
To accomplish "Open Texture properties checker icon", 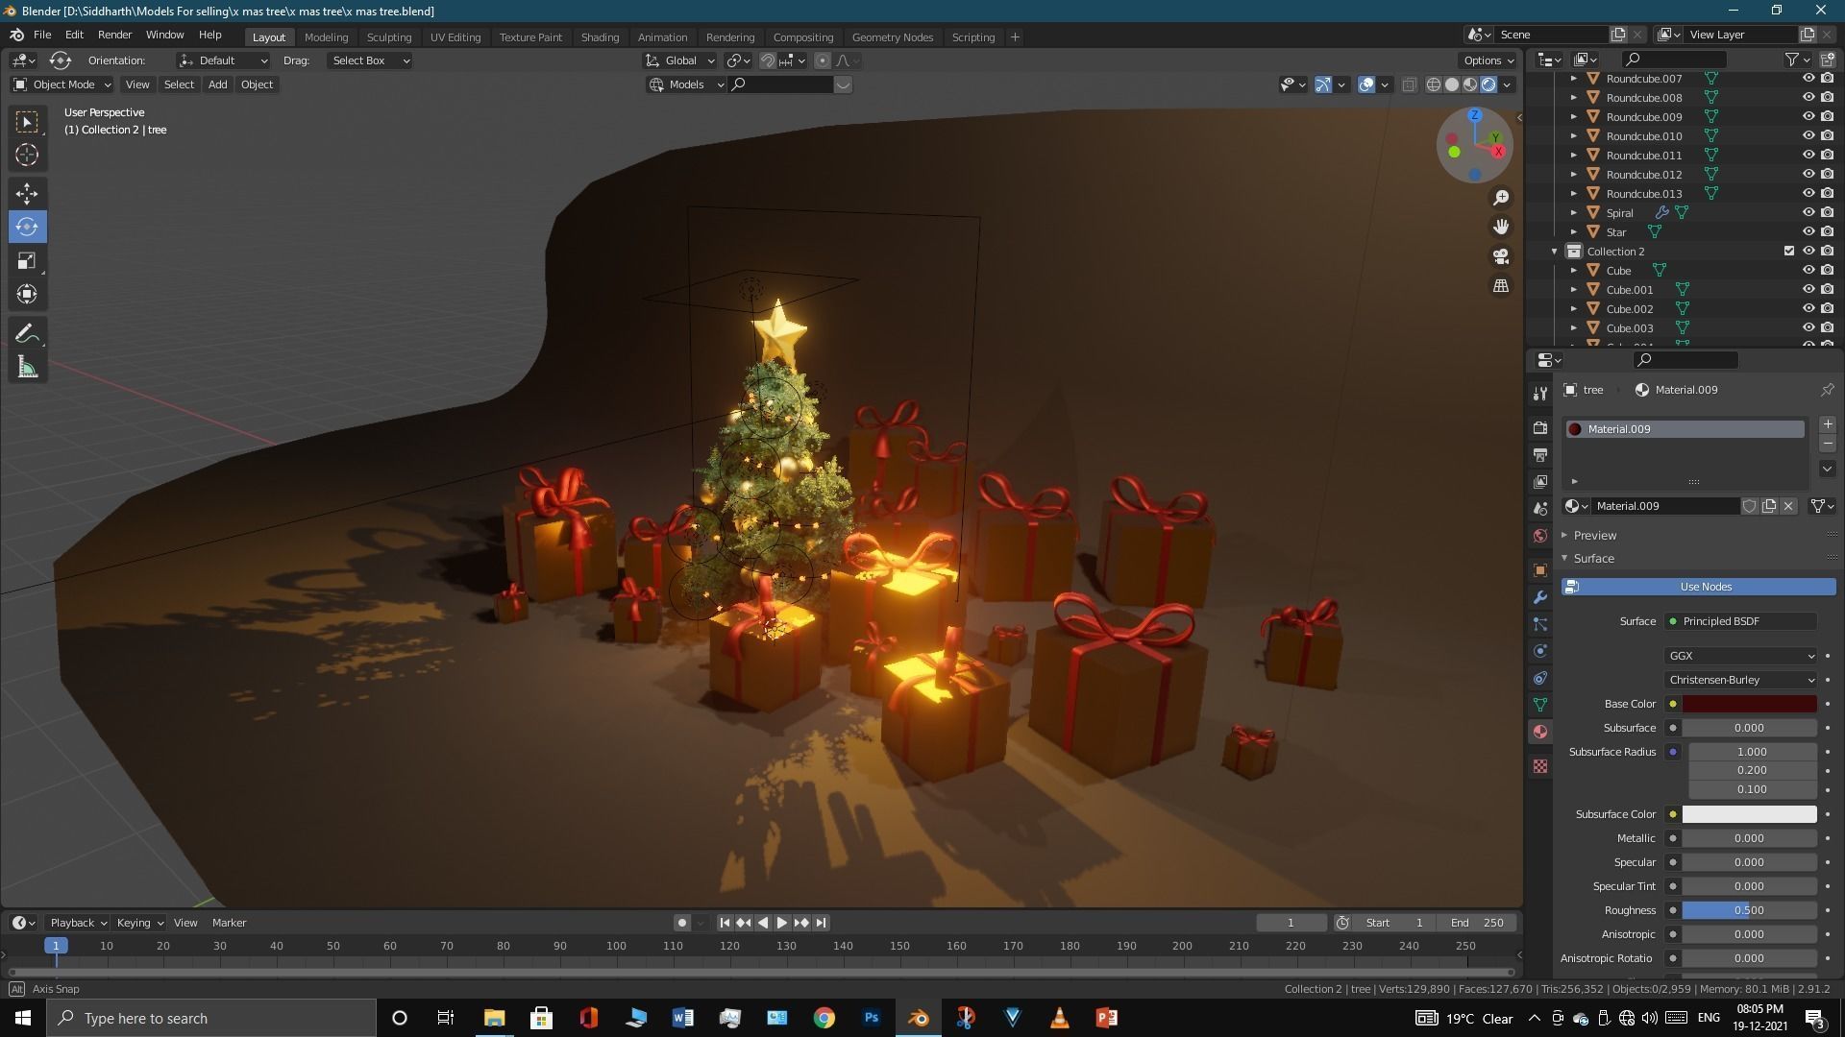I will (x=1540, y=766).
